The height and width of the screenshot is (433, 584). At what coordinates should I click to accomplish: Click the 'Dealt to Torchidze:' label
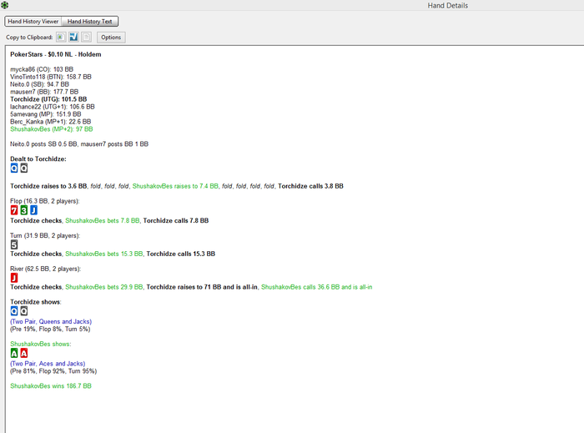(38, 159)
